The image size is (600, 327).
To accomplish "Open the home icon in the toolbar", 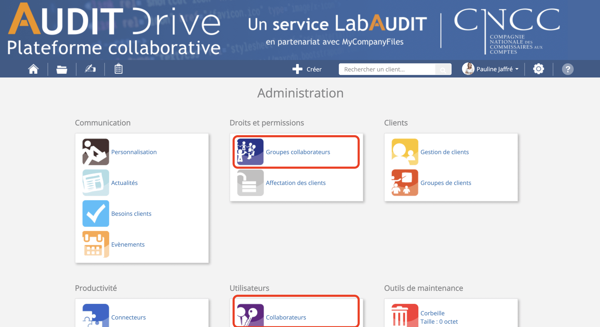I will 33,69.
